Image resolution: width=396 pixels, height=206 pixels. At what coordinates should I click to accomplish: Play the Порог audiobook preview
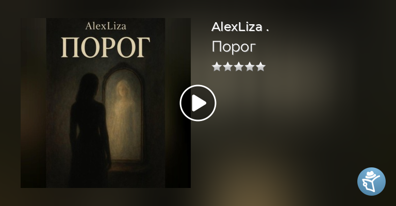pos(198,103)
